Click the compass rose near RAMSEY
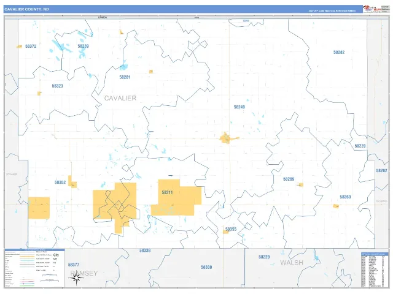Screen dimensions: 393x294 [x=76, y=277]
